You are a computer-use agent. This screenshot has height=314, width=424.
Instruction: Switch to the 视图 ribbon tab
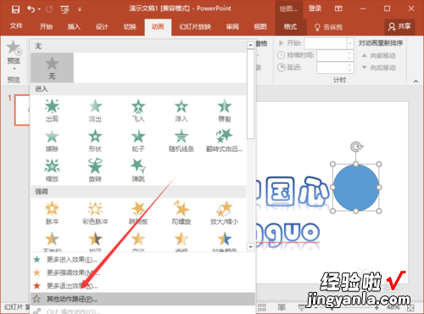260,27
